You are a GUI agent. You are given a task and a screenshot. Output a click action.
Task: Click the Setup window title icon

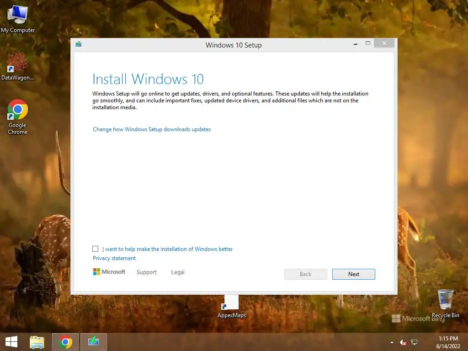point(79,44)
